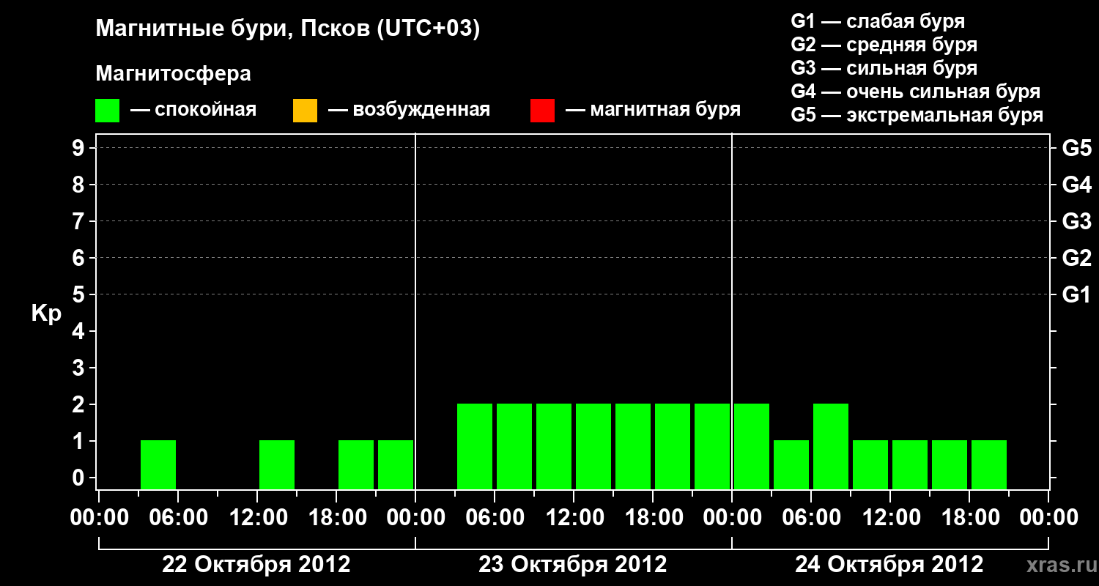Select the chart title 'Магнитные бури, Псков (UTC+03)'
The image size is (1099, 586).
(288, 29)
